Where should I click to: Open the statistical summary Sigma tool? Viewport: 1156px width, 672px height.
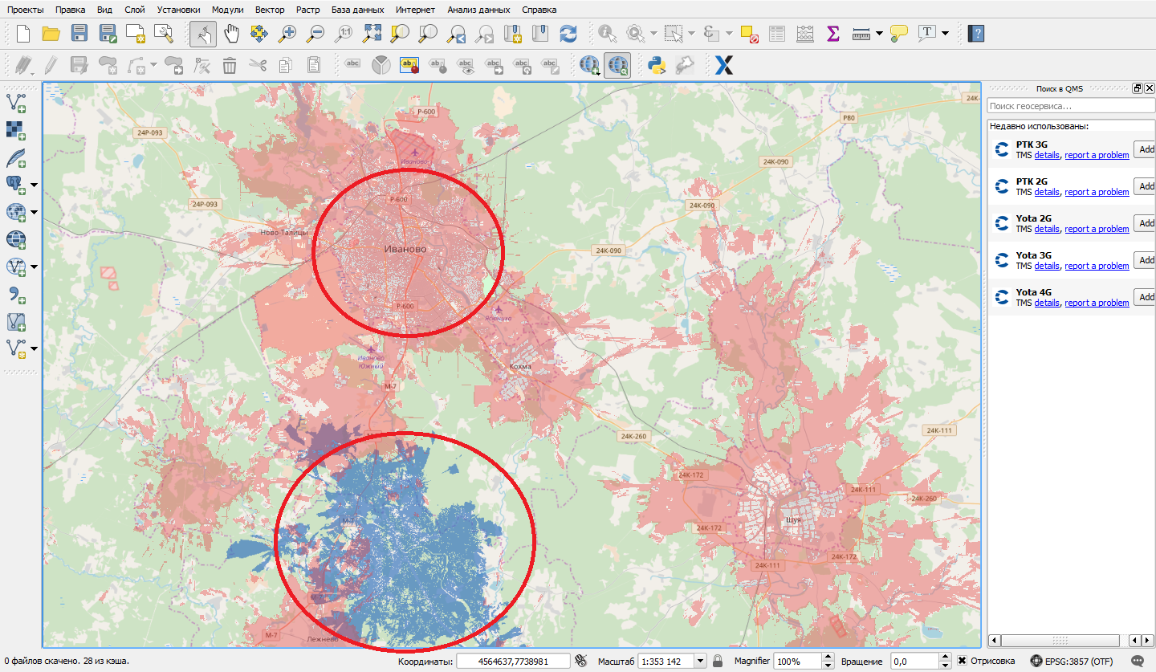(x=832, y=34)
